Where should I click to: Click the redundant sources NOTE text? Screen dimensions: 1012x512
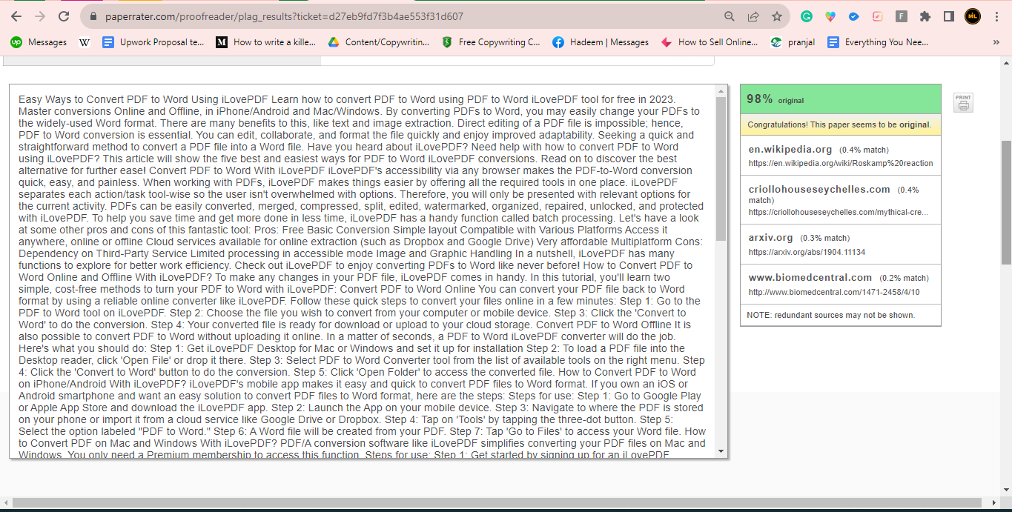830,315
